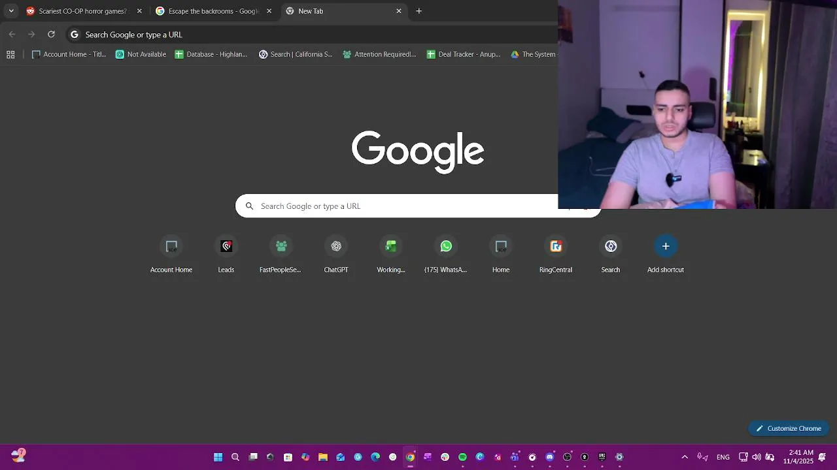
Task: Open the Working... spreadsheet shortcut
Action: (391, 255)
